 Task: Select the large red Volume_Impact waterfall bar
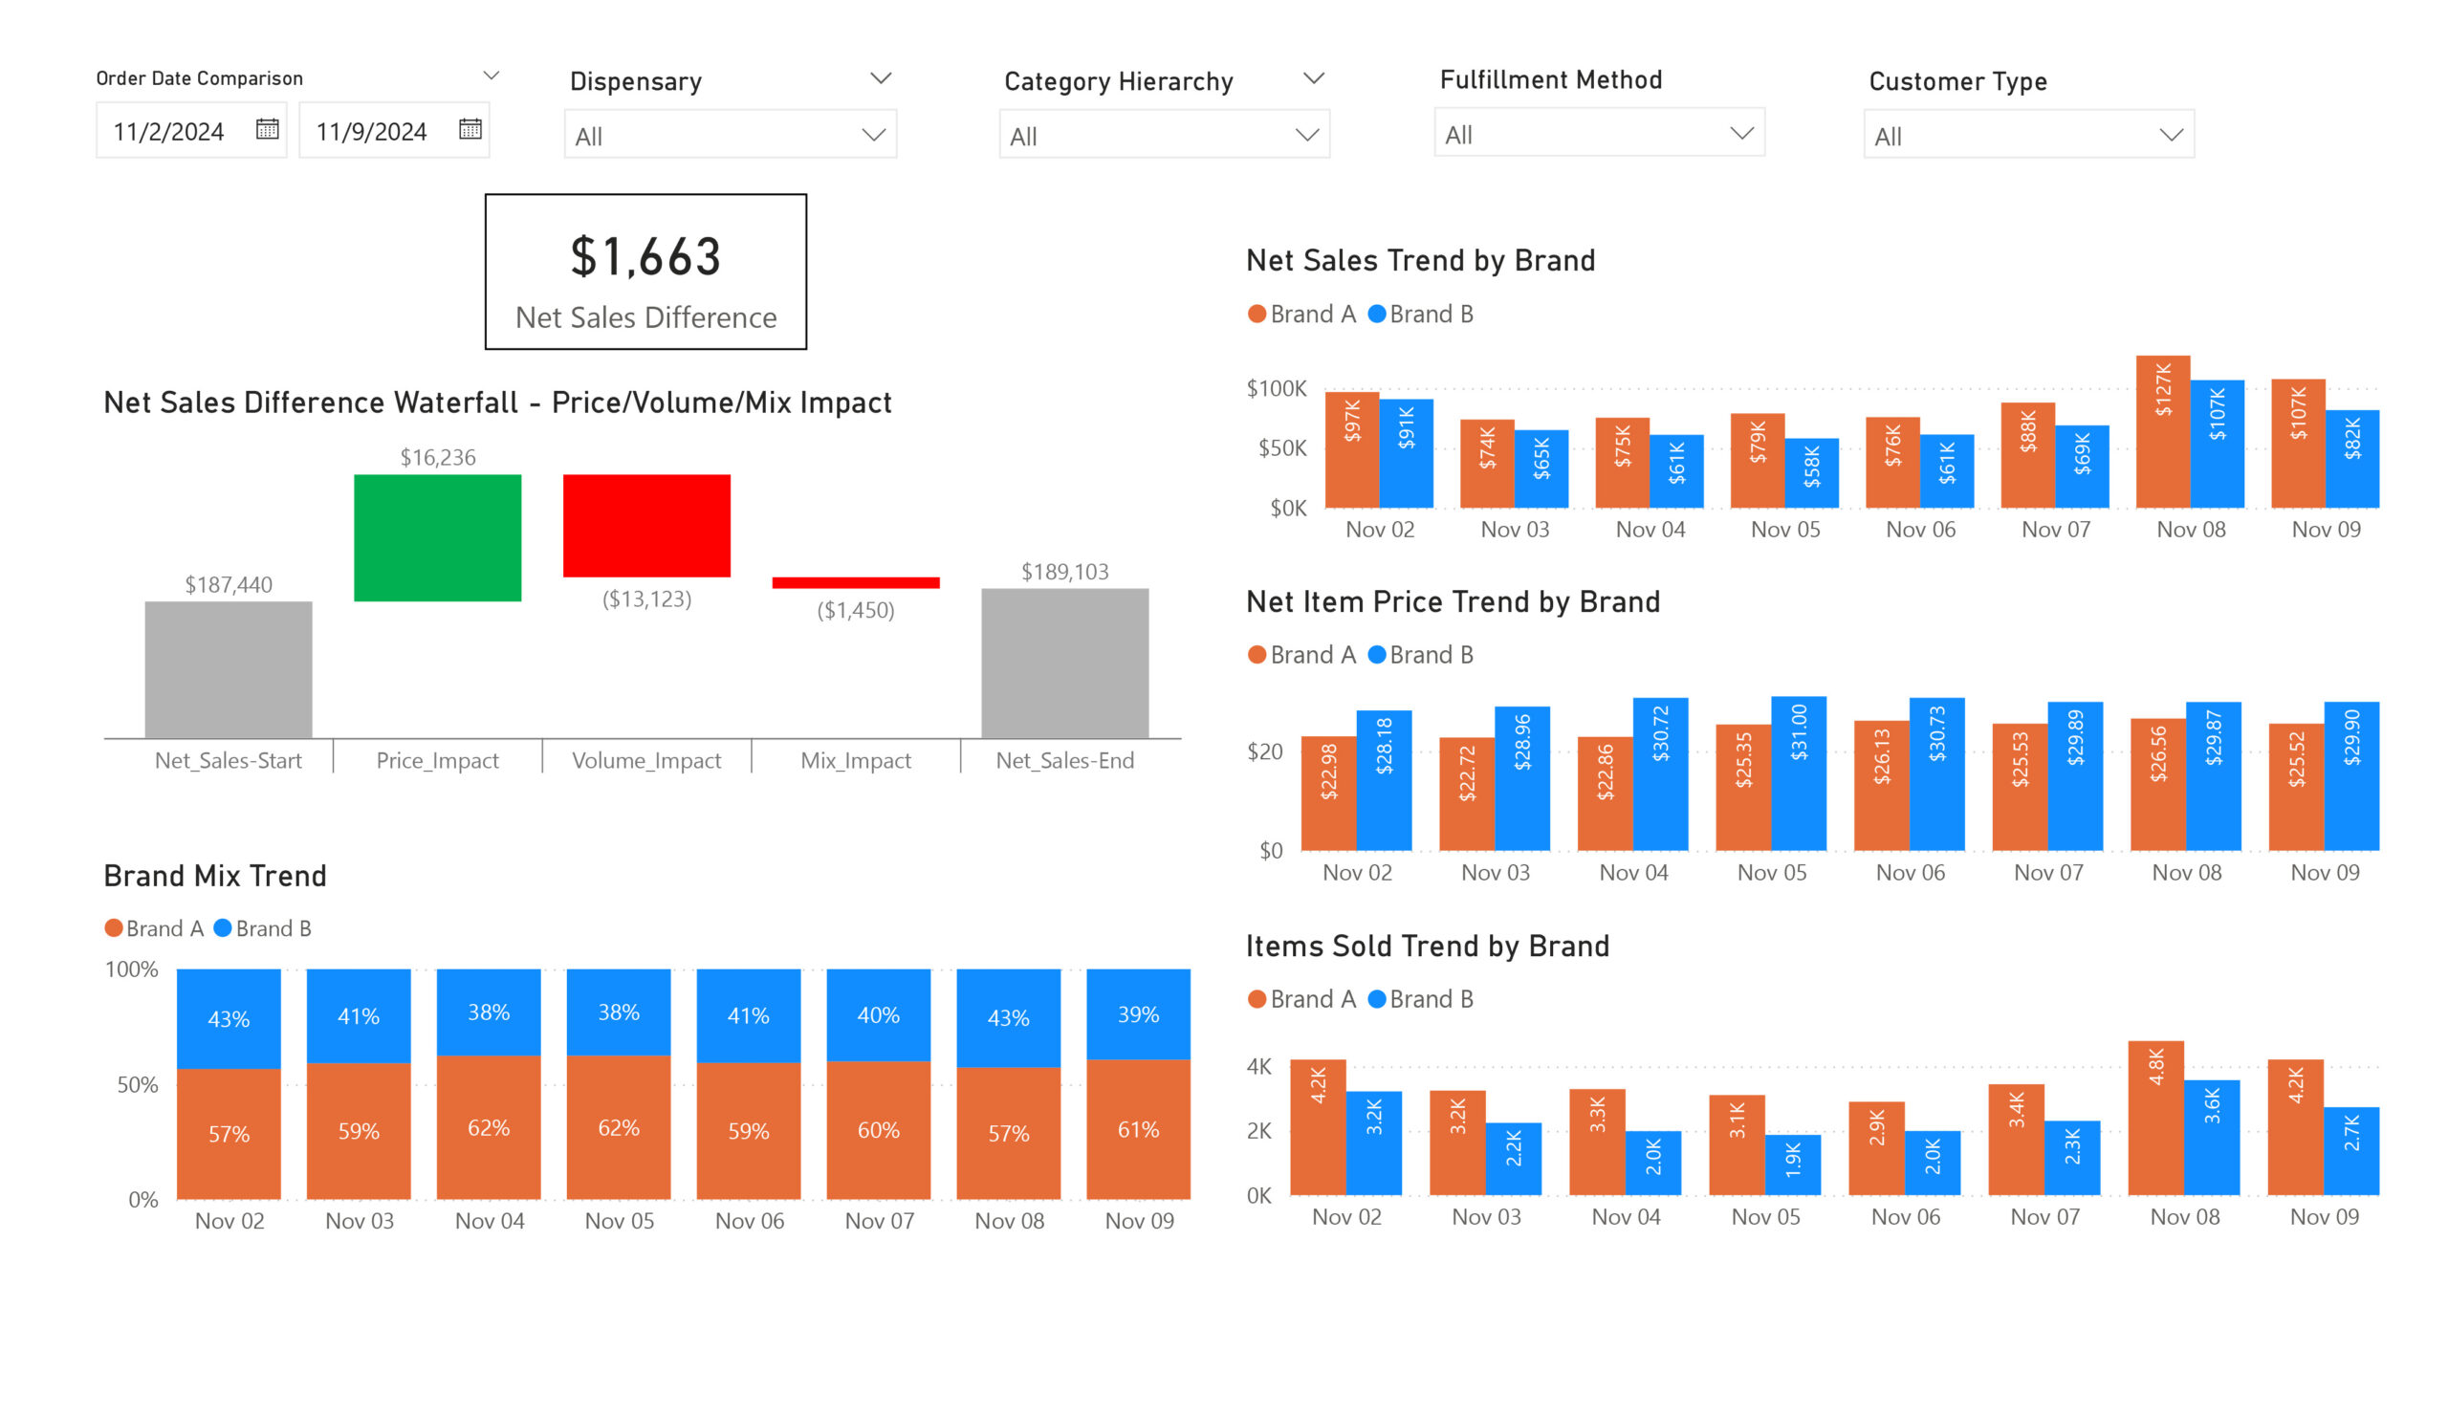point(646,526)
